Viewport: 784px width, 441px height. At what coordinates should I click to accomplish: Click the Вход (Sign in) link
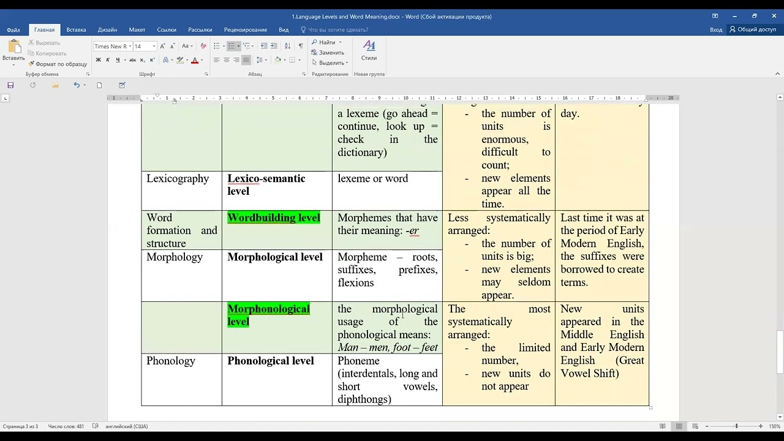716,29
